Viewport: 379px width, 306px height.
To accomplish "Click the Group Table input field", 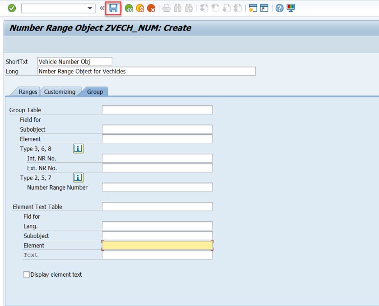I will (157, 110).
